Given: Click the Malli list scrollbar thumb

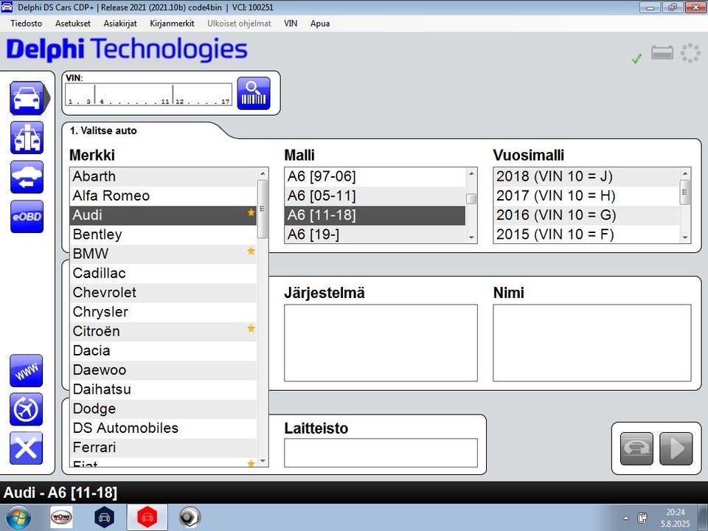Looking at the screenshot, I should point(471,198).
